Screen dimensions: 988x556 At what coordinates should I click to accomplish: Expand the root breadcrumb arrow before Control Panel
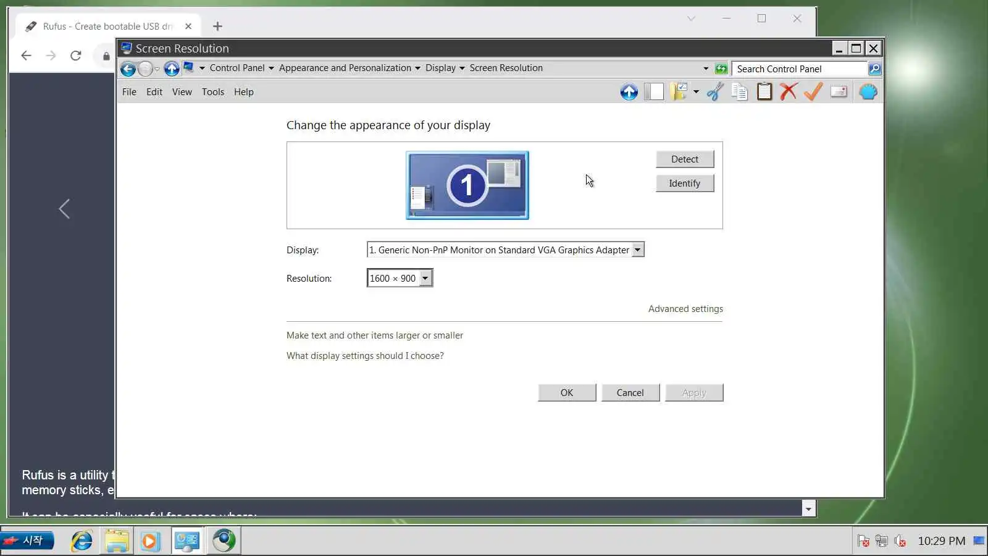click(x=202, y=68)
